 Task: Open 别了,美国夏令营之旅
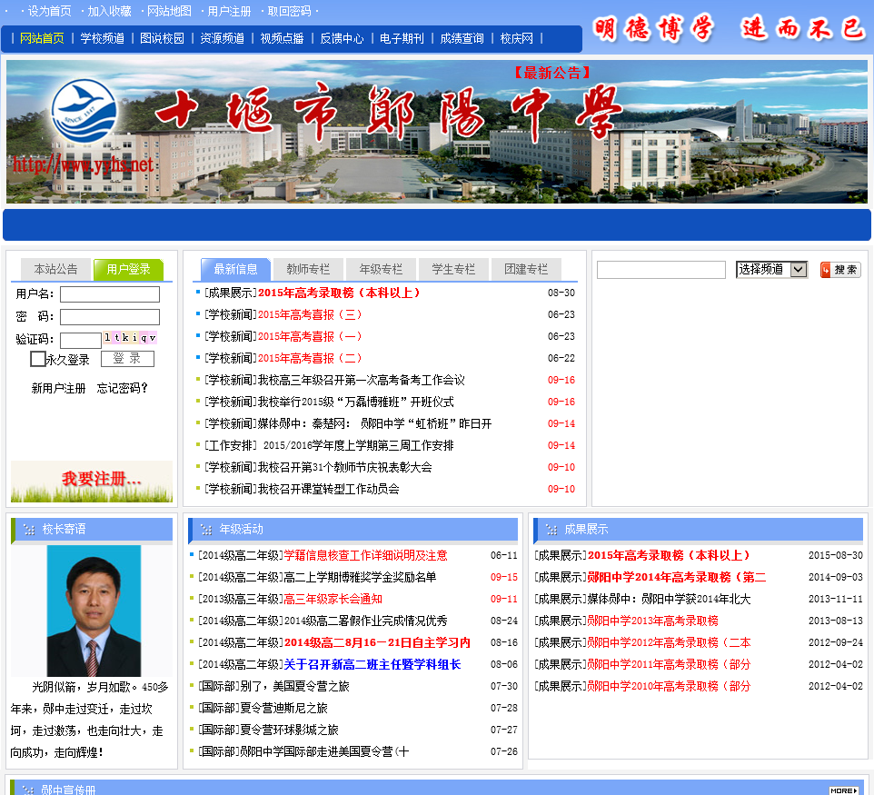click(x=295, y=686)
